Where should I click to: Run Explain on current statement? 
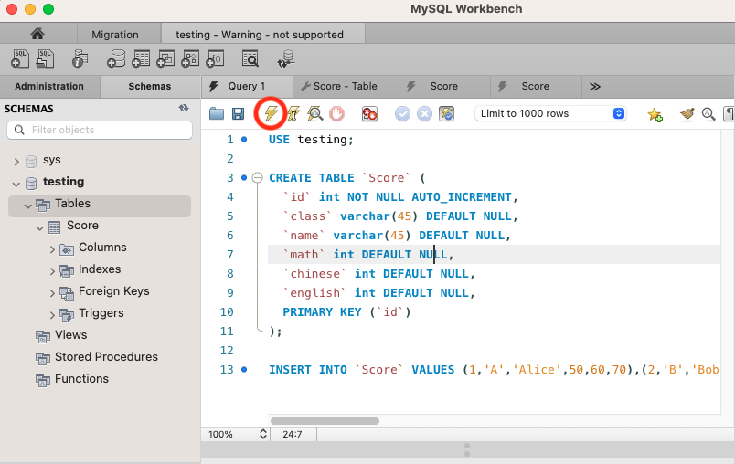(315, 113)
